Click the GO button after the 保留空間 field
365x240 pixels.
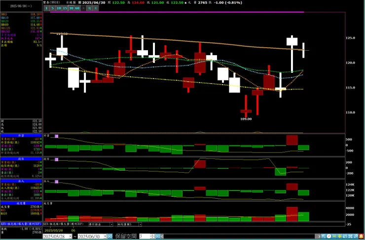pos(158,236)
